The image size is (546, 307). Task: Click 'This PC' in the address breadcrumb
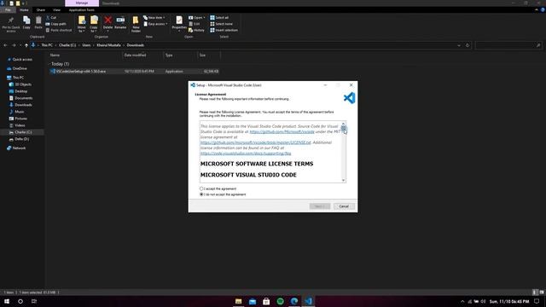coord(47,45)
